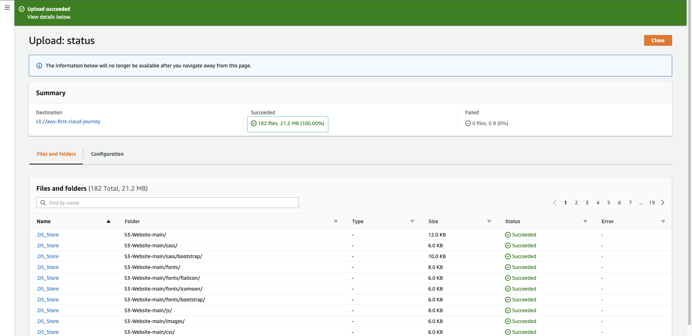Open Status column sort dropdown
Viewport: 692px width, 336px height.
tap(585, 221)
